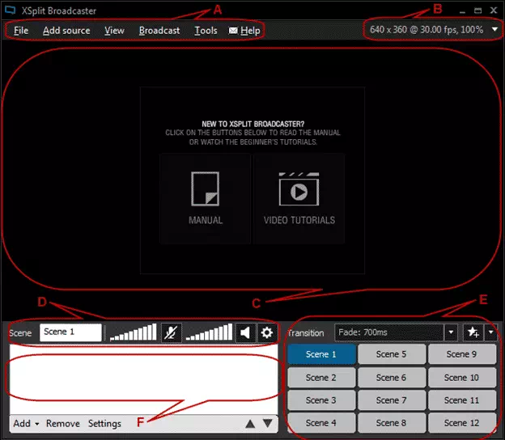Click Settings below the sources list
505x440 pixels.
coord(104,423)
